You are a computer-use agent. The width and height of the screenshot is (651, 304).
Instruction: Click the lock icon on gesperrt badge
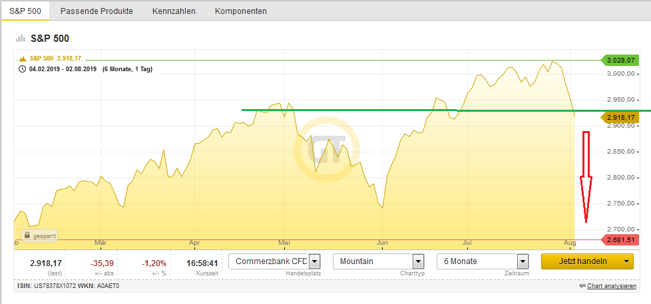click(x=28, y=235)
